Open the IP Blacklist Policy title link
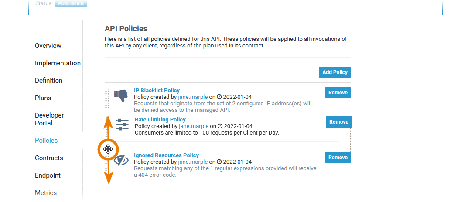The width and height of the screenshot is (471, 202). [x=157, y=91]
